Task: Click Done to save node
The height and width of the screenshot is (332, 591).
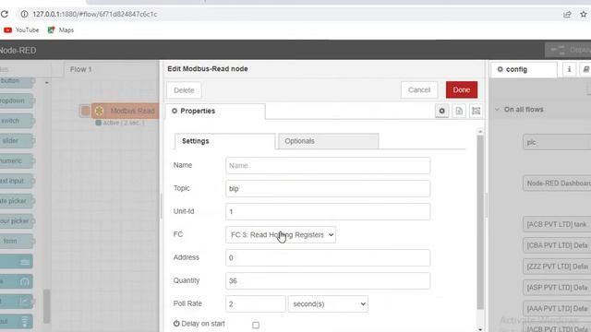Action: 462,90
